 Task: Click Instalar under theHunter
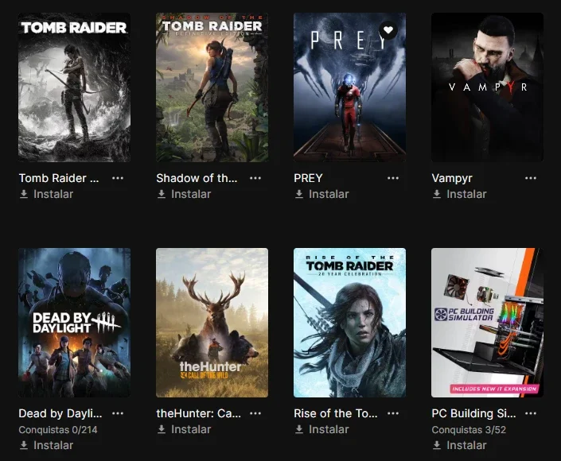point(184,429)
